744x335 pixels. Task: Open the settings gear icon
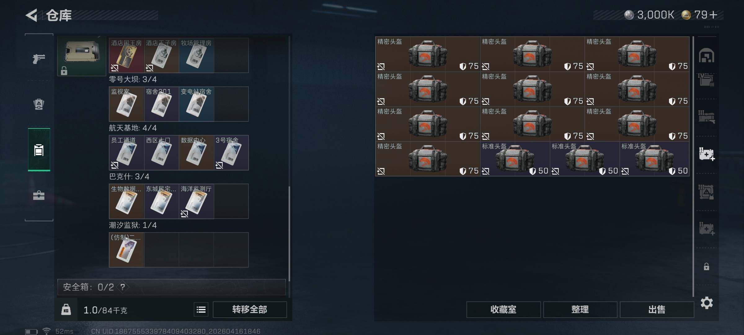tap(706, 303)
